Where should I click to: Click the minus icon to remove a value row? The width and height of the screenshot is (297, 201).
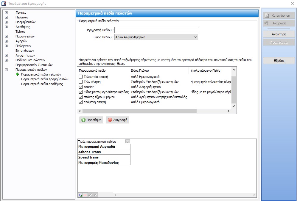click(x=85, y=195)
